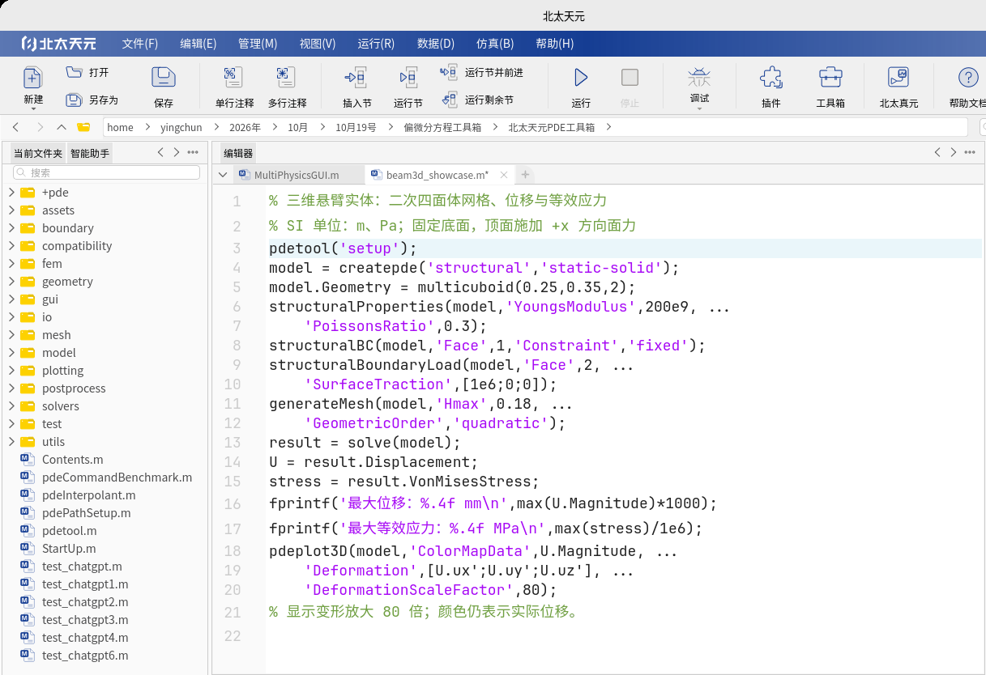Click the 打开 open folder icon
The height and width of the screenshot is (675, 986).
click(x=75, y=72)
